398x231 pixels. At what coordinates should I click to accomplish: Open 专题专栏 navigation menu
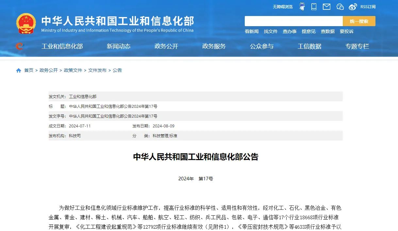(357, 46)
